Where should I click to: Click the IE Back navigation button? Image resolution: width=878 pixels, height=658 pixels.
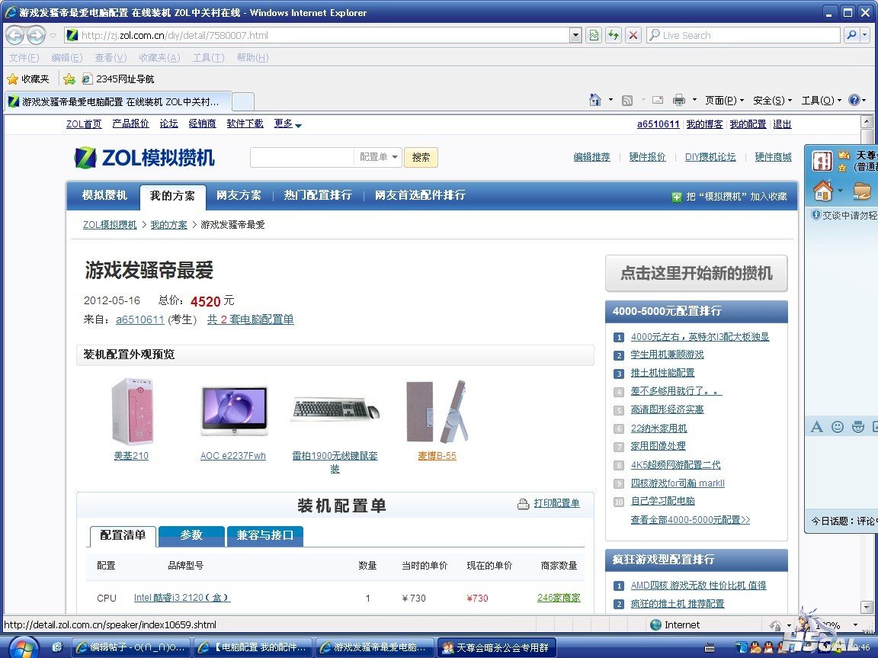click(x=15, y=35)
